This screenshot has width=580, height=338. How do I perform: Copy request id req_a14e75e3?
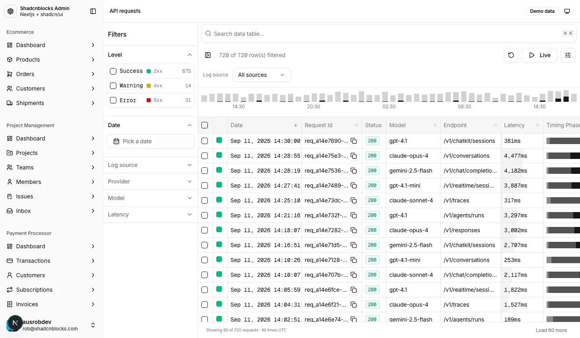(x=354, y=156)
